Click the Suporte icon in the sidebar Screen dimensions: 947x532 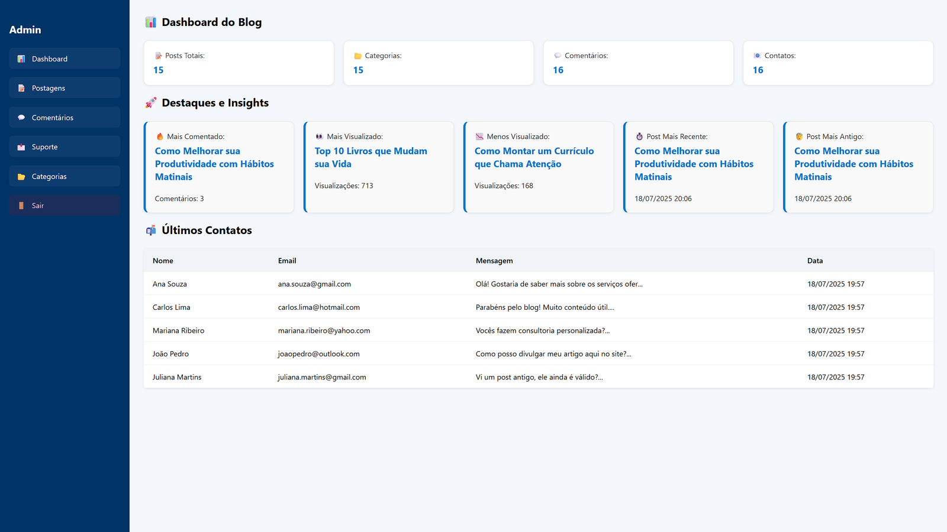coord(22,147)
